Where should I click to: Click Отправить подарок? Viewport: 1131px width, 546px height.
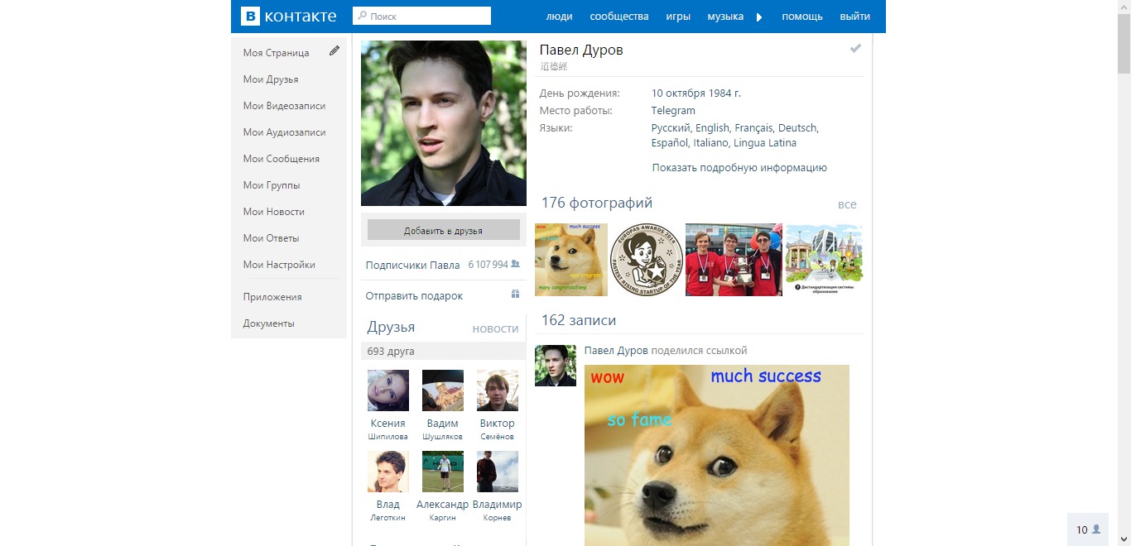point(414,295)
